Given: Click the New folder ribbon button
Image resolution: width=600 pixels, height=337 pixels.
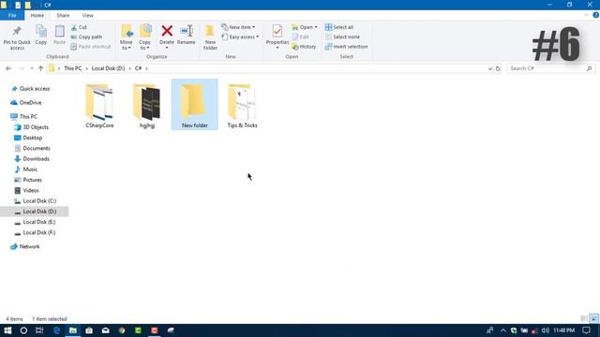Looking at the screenshot, I should click(210, 37).
